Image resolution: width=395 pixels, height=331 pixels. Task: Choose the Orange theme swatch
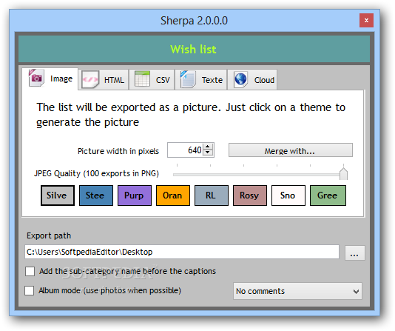173,195
